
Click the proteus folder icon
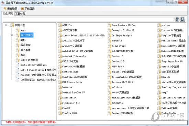tap(159, 25)
